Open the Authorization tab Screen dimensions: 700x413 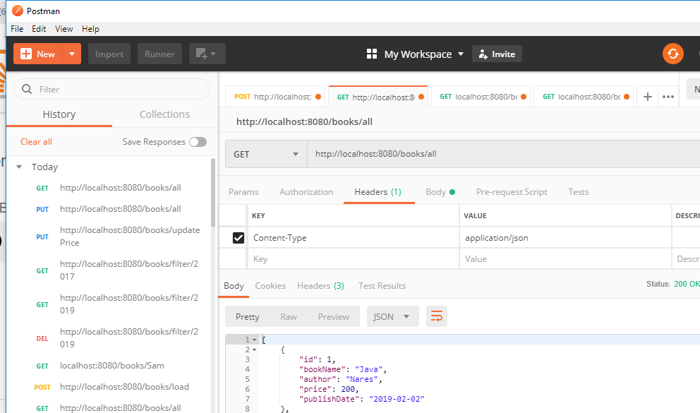[306, 192]
